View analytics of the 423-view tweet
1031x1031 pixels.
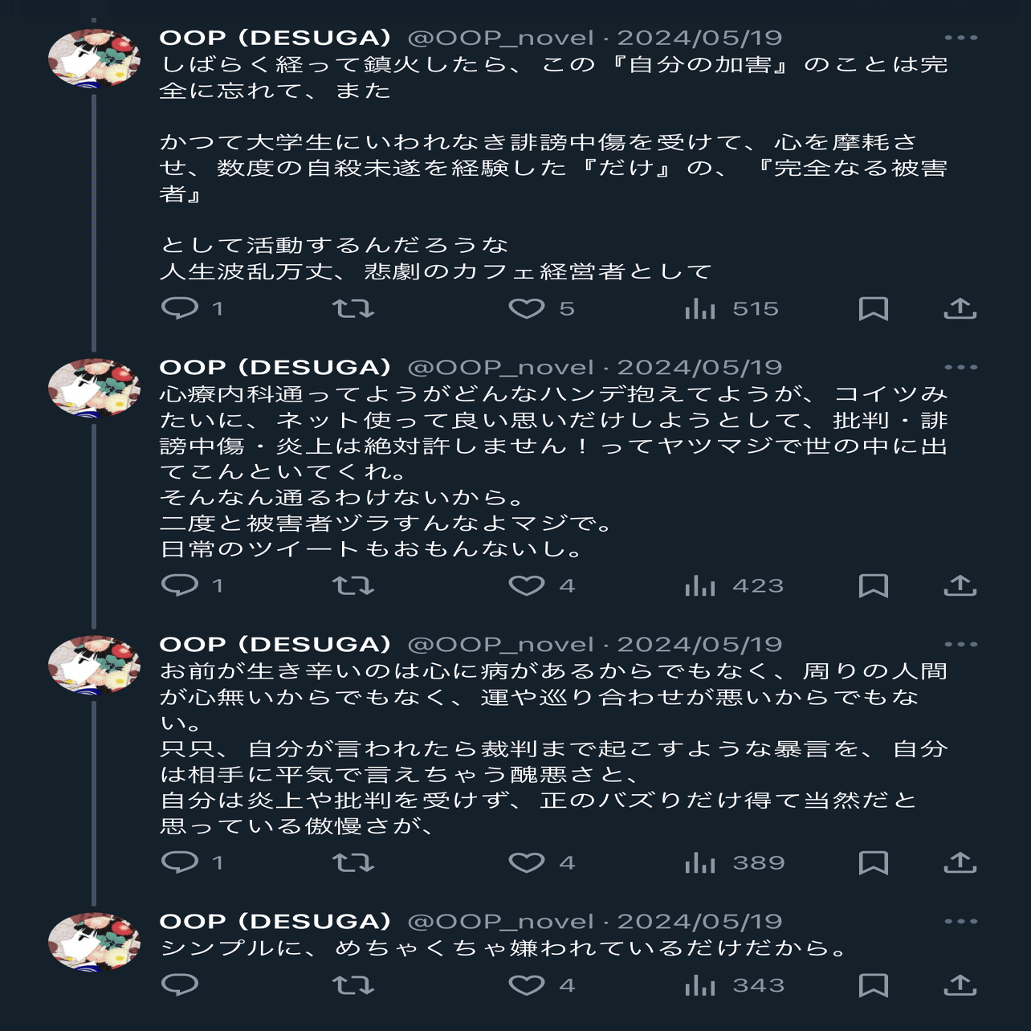click(x=734, y=585)
